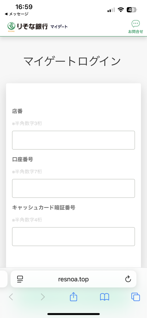Select the キャッシュカード暗証番号 input field
The height and width of the screenshot is (318, 147).
coord(73,237)
